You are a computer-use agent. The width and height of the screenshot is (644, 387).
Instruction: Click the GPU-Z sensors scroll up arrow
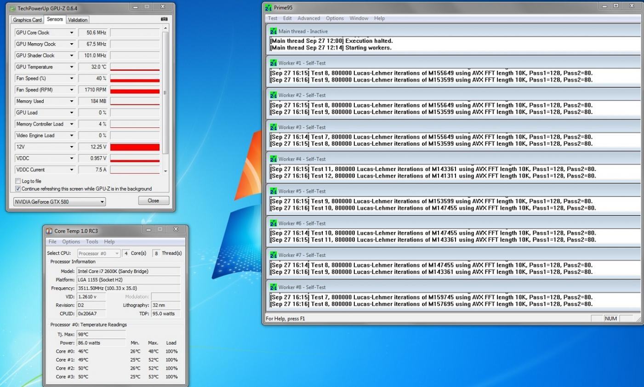tap(165, 28)
